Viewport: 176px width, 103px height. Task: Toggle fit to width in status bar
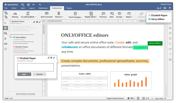pyautogui.click(x=148, y=98)
